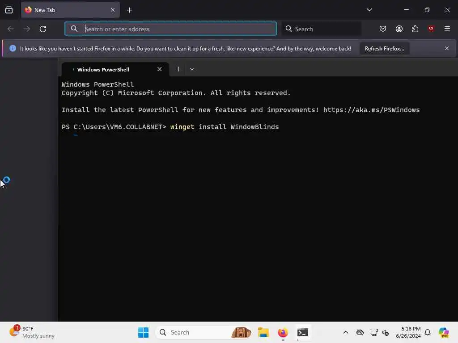This screenshot has height=343, width=458.
Task: Click the winget command text
Action: click(x=182, y=127)
